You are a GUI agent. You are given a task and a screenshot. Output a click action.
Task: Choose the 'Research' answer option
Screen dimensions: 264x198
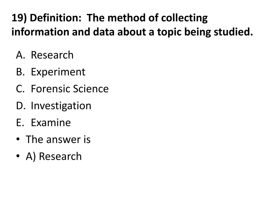click(x=52, y=55)
